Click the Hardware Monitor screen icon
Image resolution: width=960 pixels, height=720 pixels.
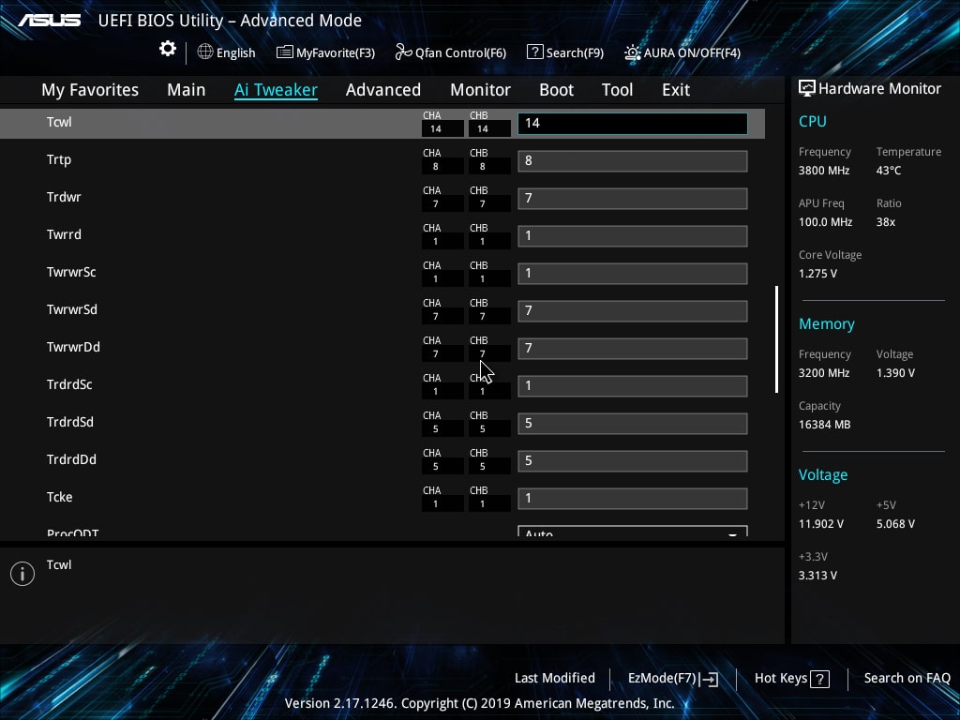click(x=807, y=89)
